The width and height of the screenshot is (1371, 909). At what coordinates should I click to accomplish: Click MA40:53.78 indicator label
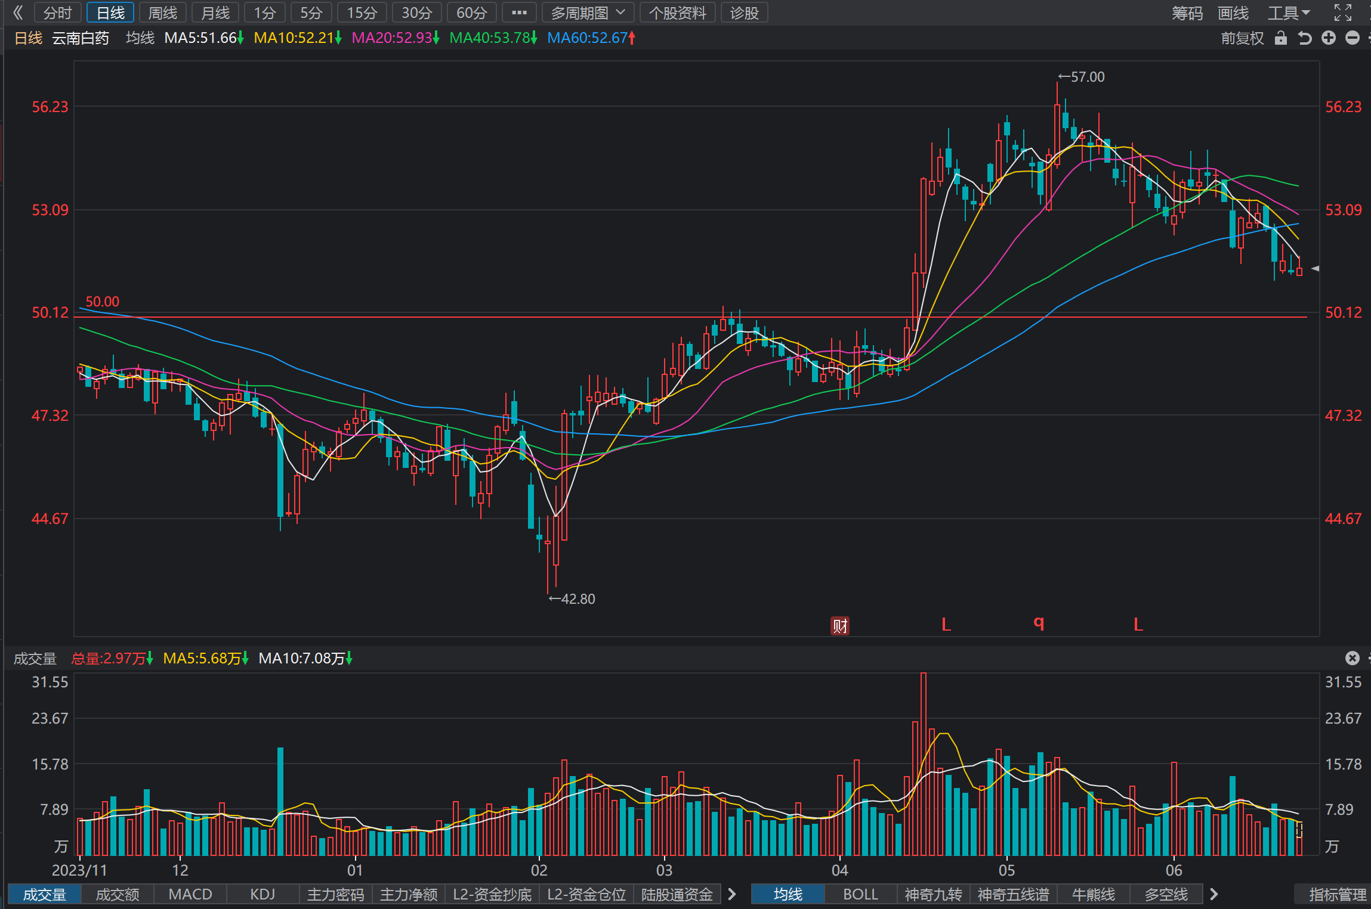pos(493,38)
